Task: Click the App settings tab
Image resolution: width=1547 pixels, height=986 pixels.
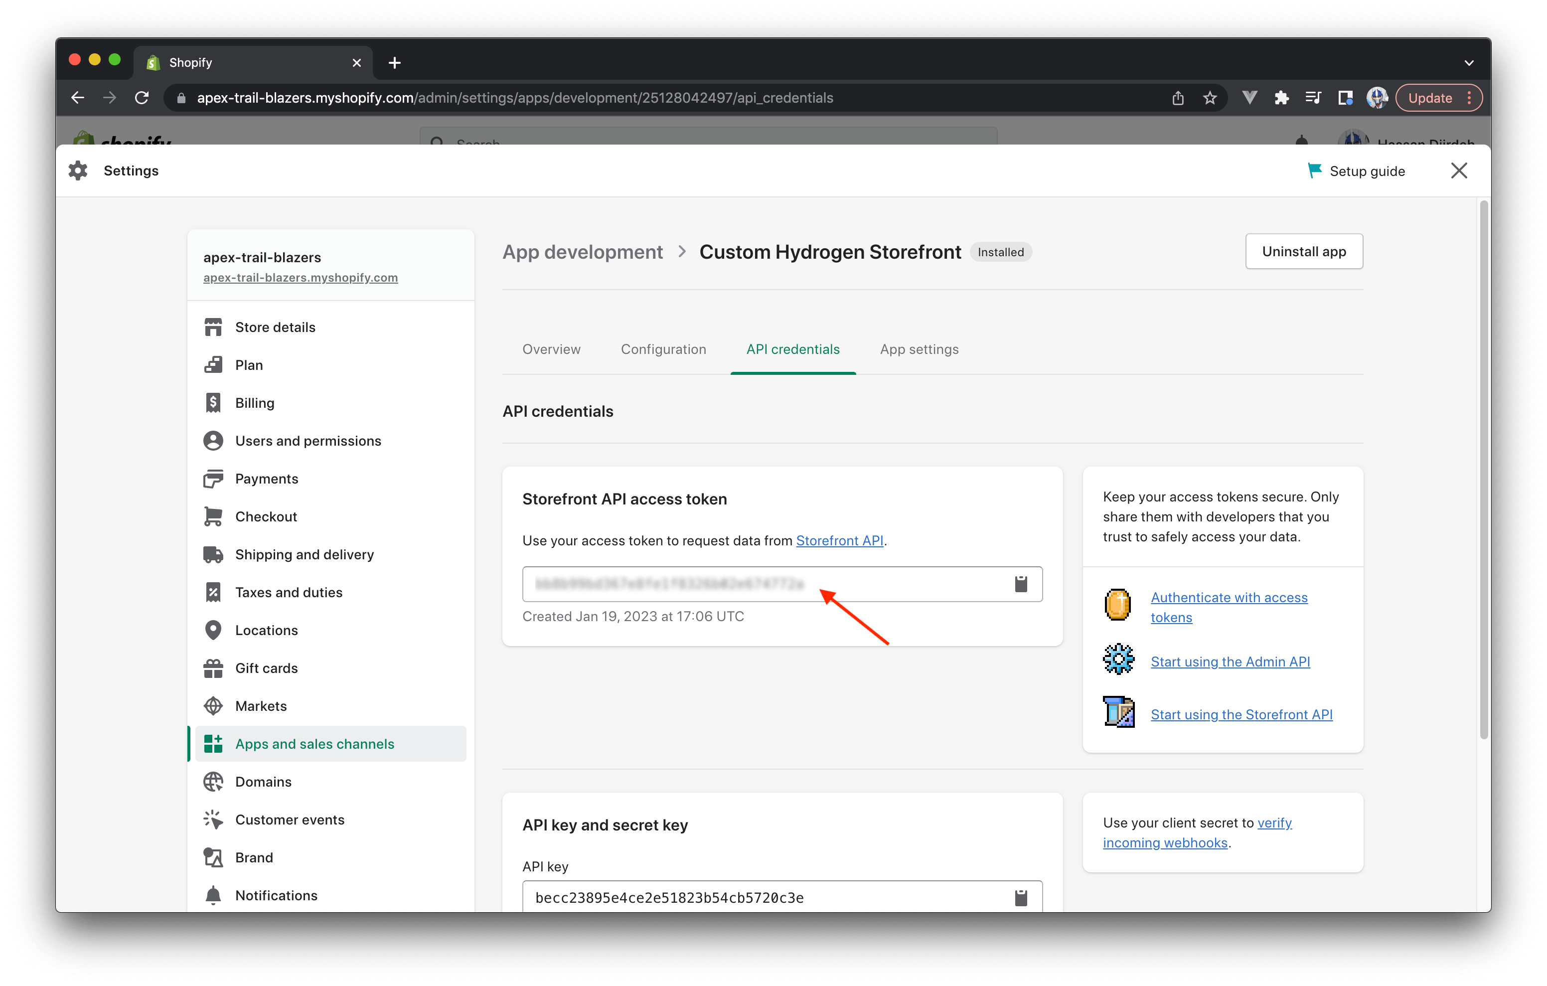Action: [919, 348]
